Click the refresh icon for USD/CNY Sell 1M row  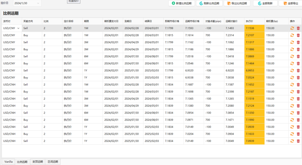[292, 28]
